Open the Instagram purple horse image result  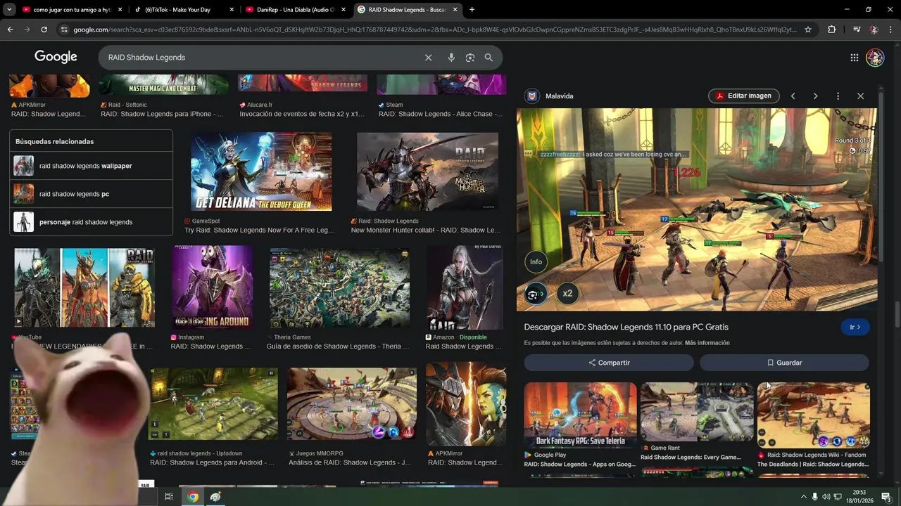(x=212, y=287)
